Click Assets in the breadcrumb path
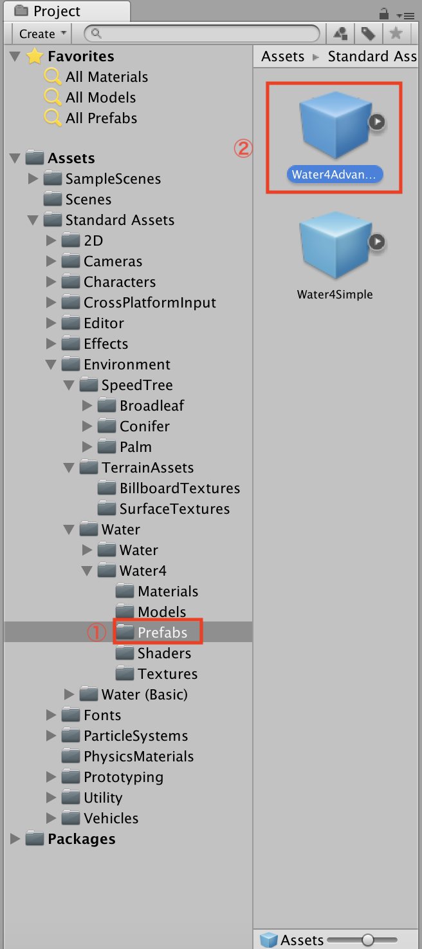The image size is (422, 949). click(x=282, y=56)
